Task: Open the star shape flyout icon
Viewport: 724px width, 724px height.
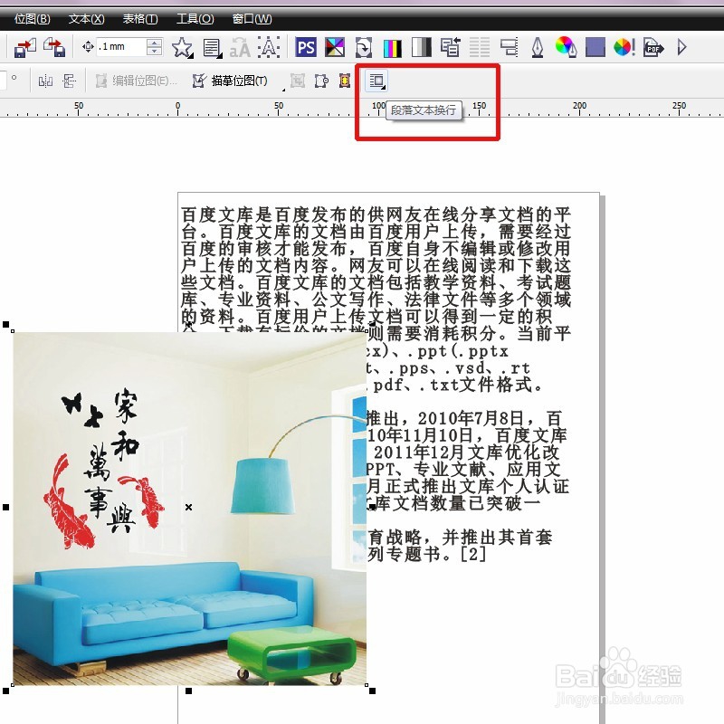Action: pos(182,48)
